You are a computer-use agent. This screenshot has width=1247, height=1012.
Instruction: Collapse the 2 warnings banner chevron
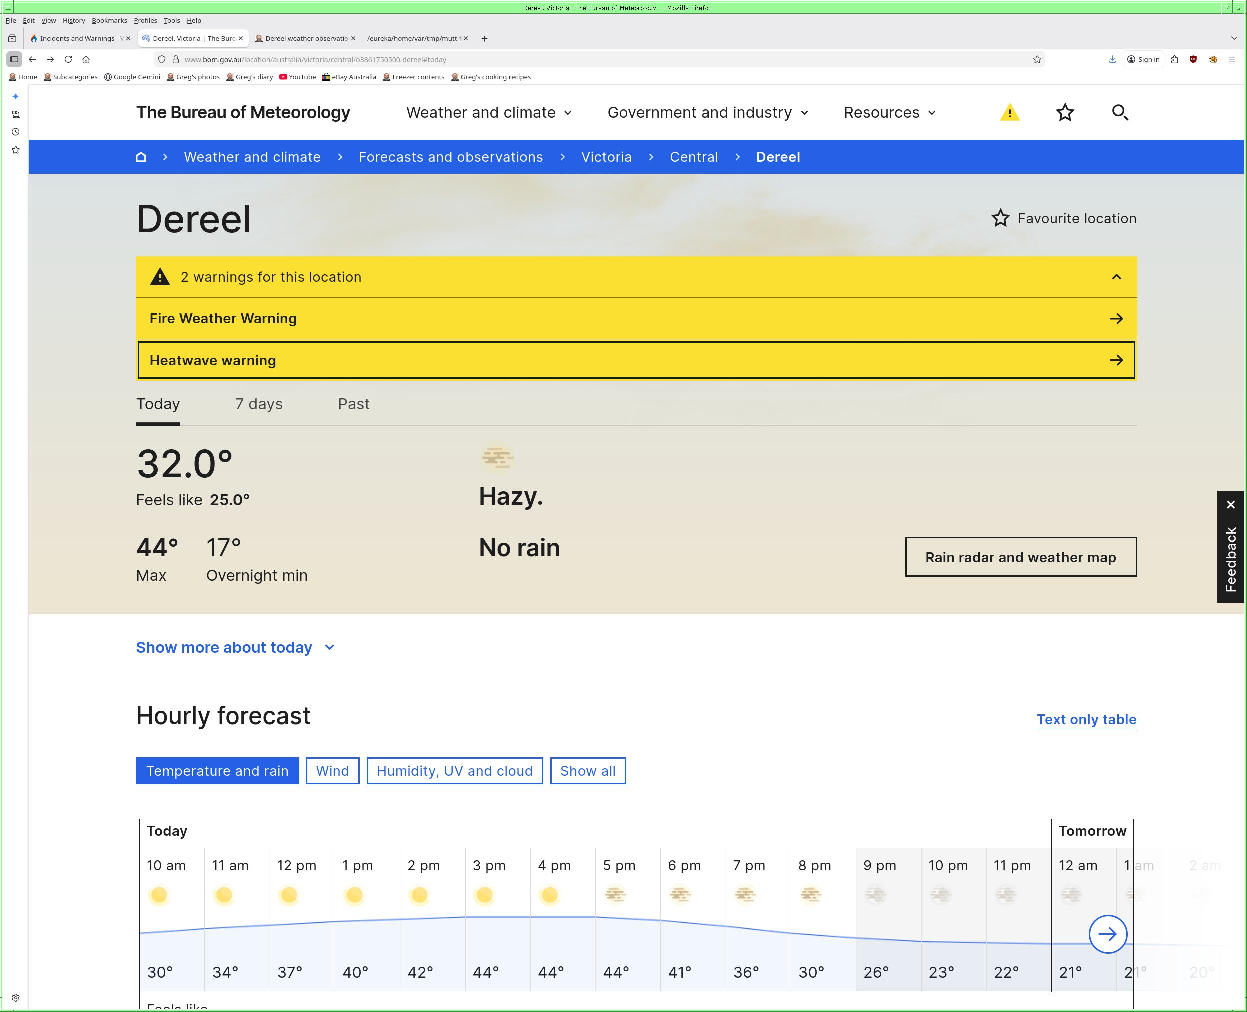pos(1116,277)
